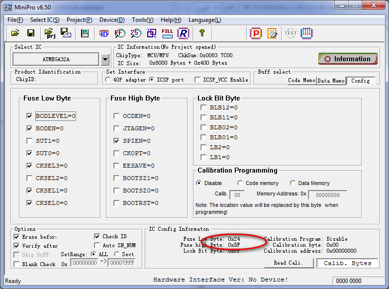
Task: Open the Select IC dropdown arrow
Action: 104,59
